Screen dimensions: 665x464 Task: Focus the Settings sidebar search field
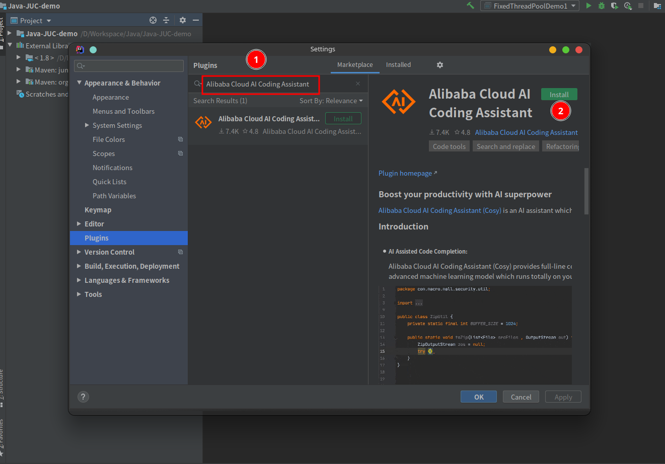pos(129,66)
